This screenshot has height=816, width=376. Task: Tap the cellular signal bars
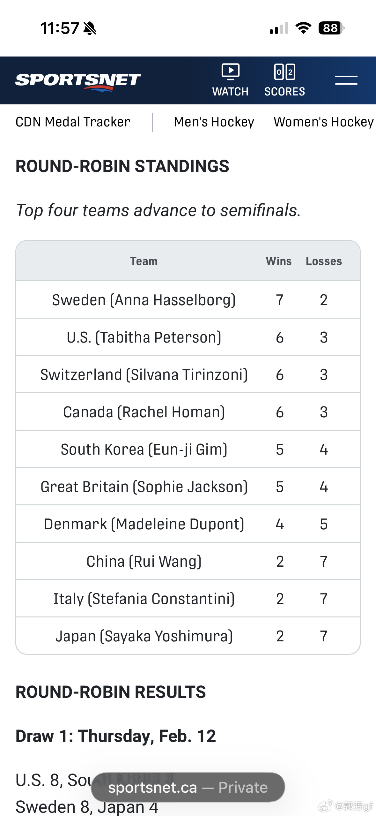click(x=279, y=28)
